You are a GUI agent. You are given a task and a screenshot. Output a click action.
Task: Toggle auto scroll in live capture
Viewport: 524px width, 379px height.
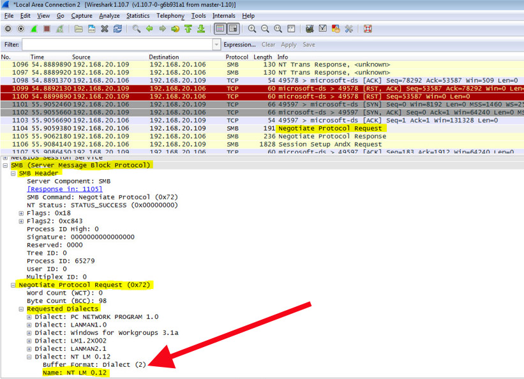click(x=233, y=29)
